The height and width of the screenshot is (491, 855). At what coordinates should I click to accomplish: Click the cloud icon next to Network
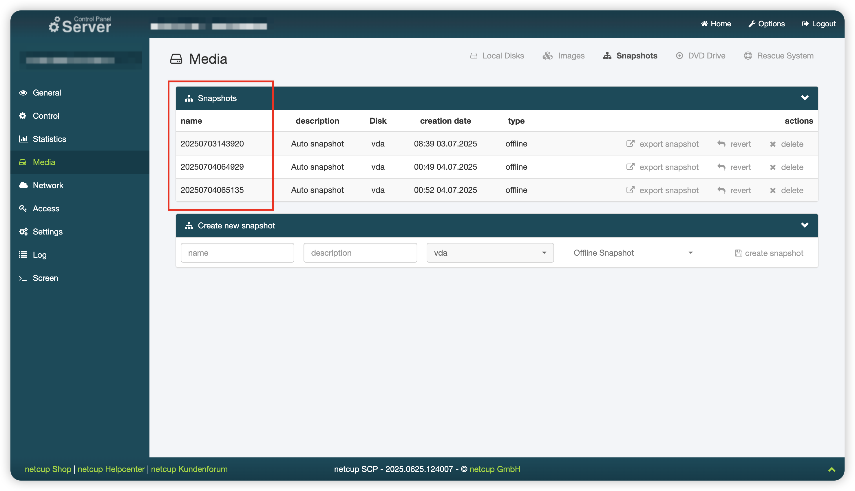point(23,185)
